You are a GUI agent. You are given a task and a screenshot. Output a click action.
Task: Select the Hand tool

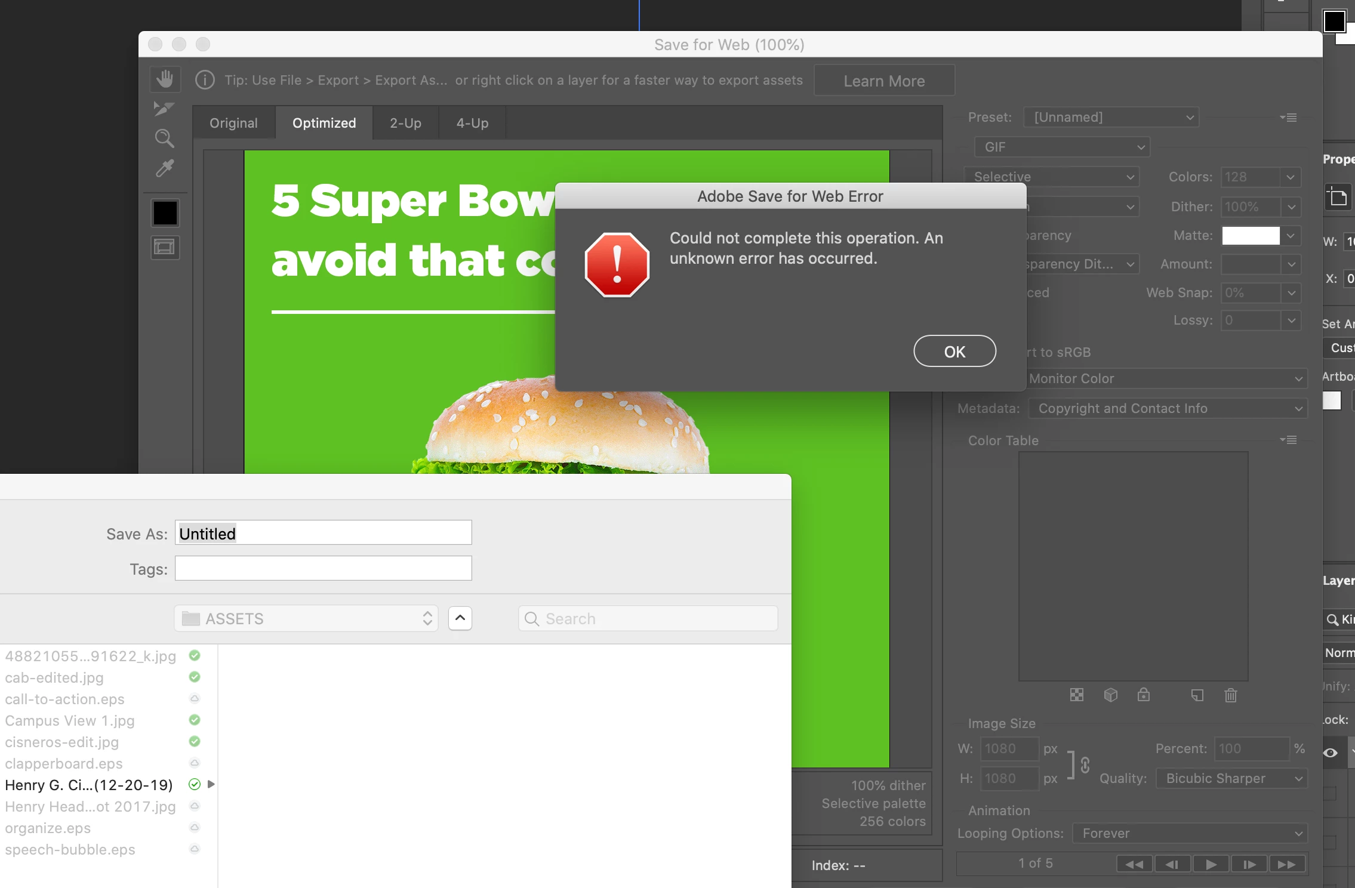(165, 79)
